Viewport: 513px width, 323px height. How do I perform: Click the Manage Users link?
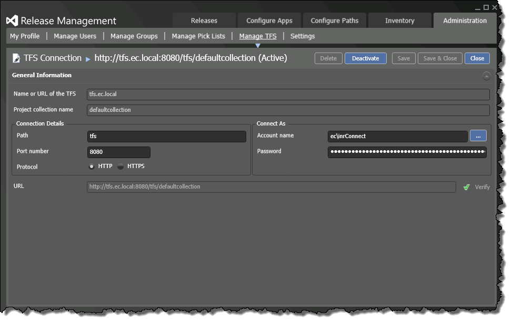click(75, 36)
